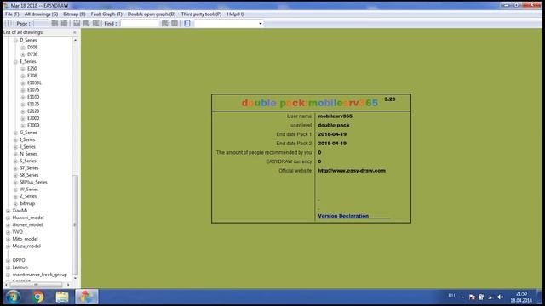Viewport: 545px width, 306px height.
Task: Close the List of all drawings panel
Action: coord(75,32)
